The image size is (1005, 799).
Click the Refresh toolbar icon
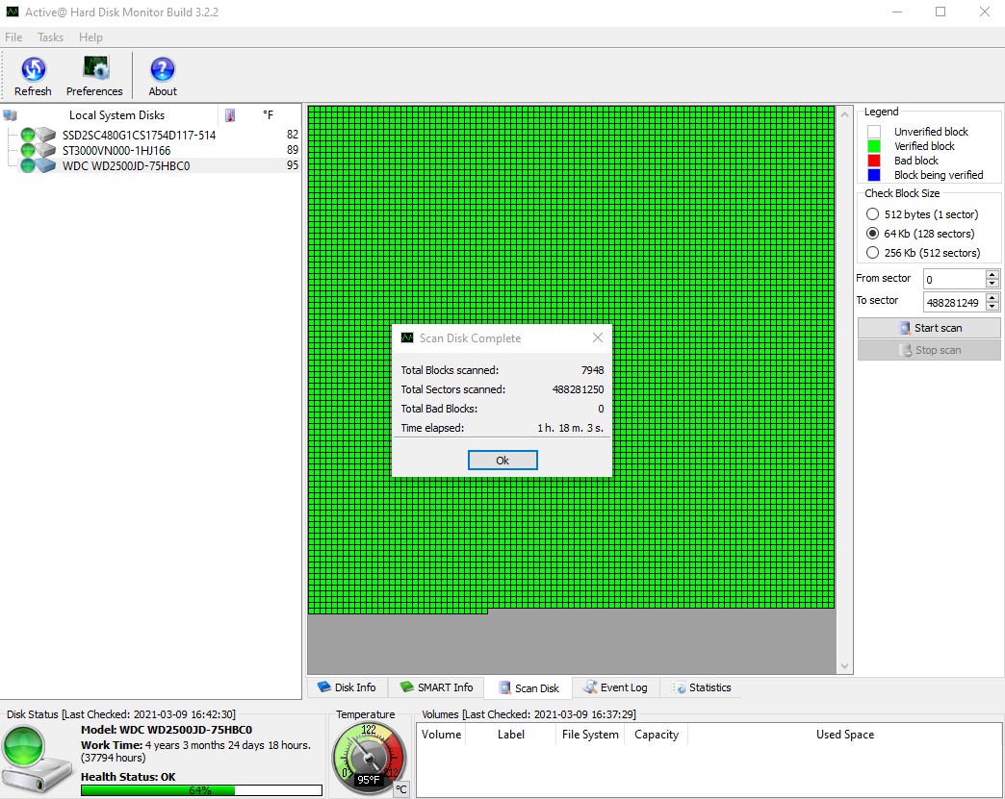(33, 75)
